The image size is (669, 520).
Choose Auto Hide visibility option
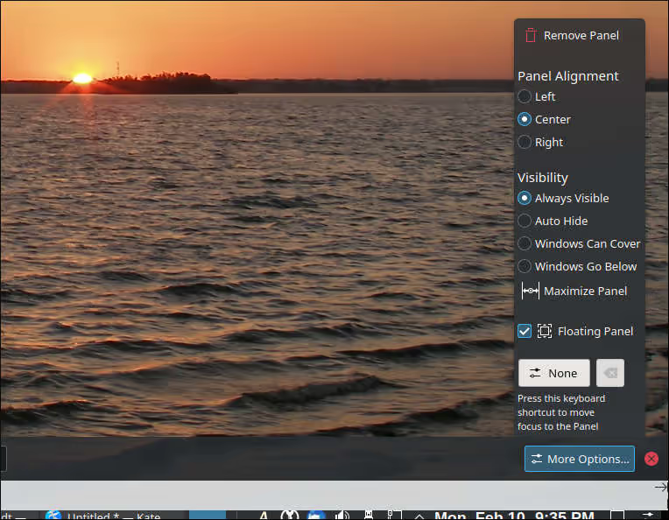[x=553, y=221]
